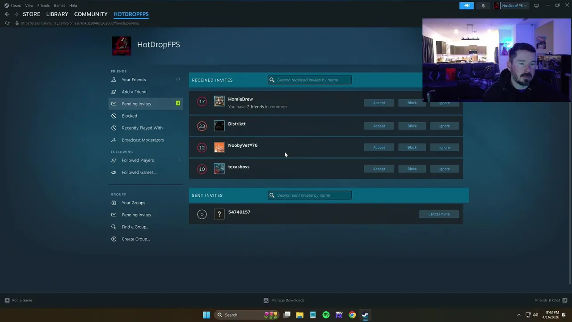Open the Steam announcements megaphone button
The image size is (572, 322).
(467, 5)
